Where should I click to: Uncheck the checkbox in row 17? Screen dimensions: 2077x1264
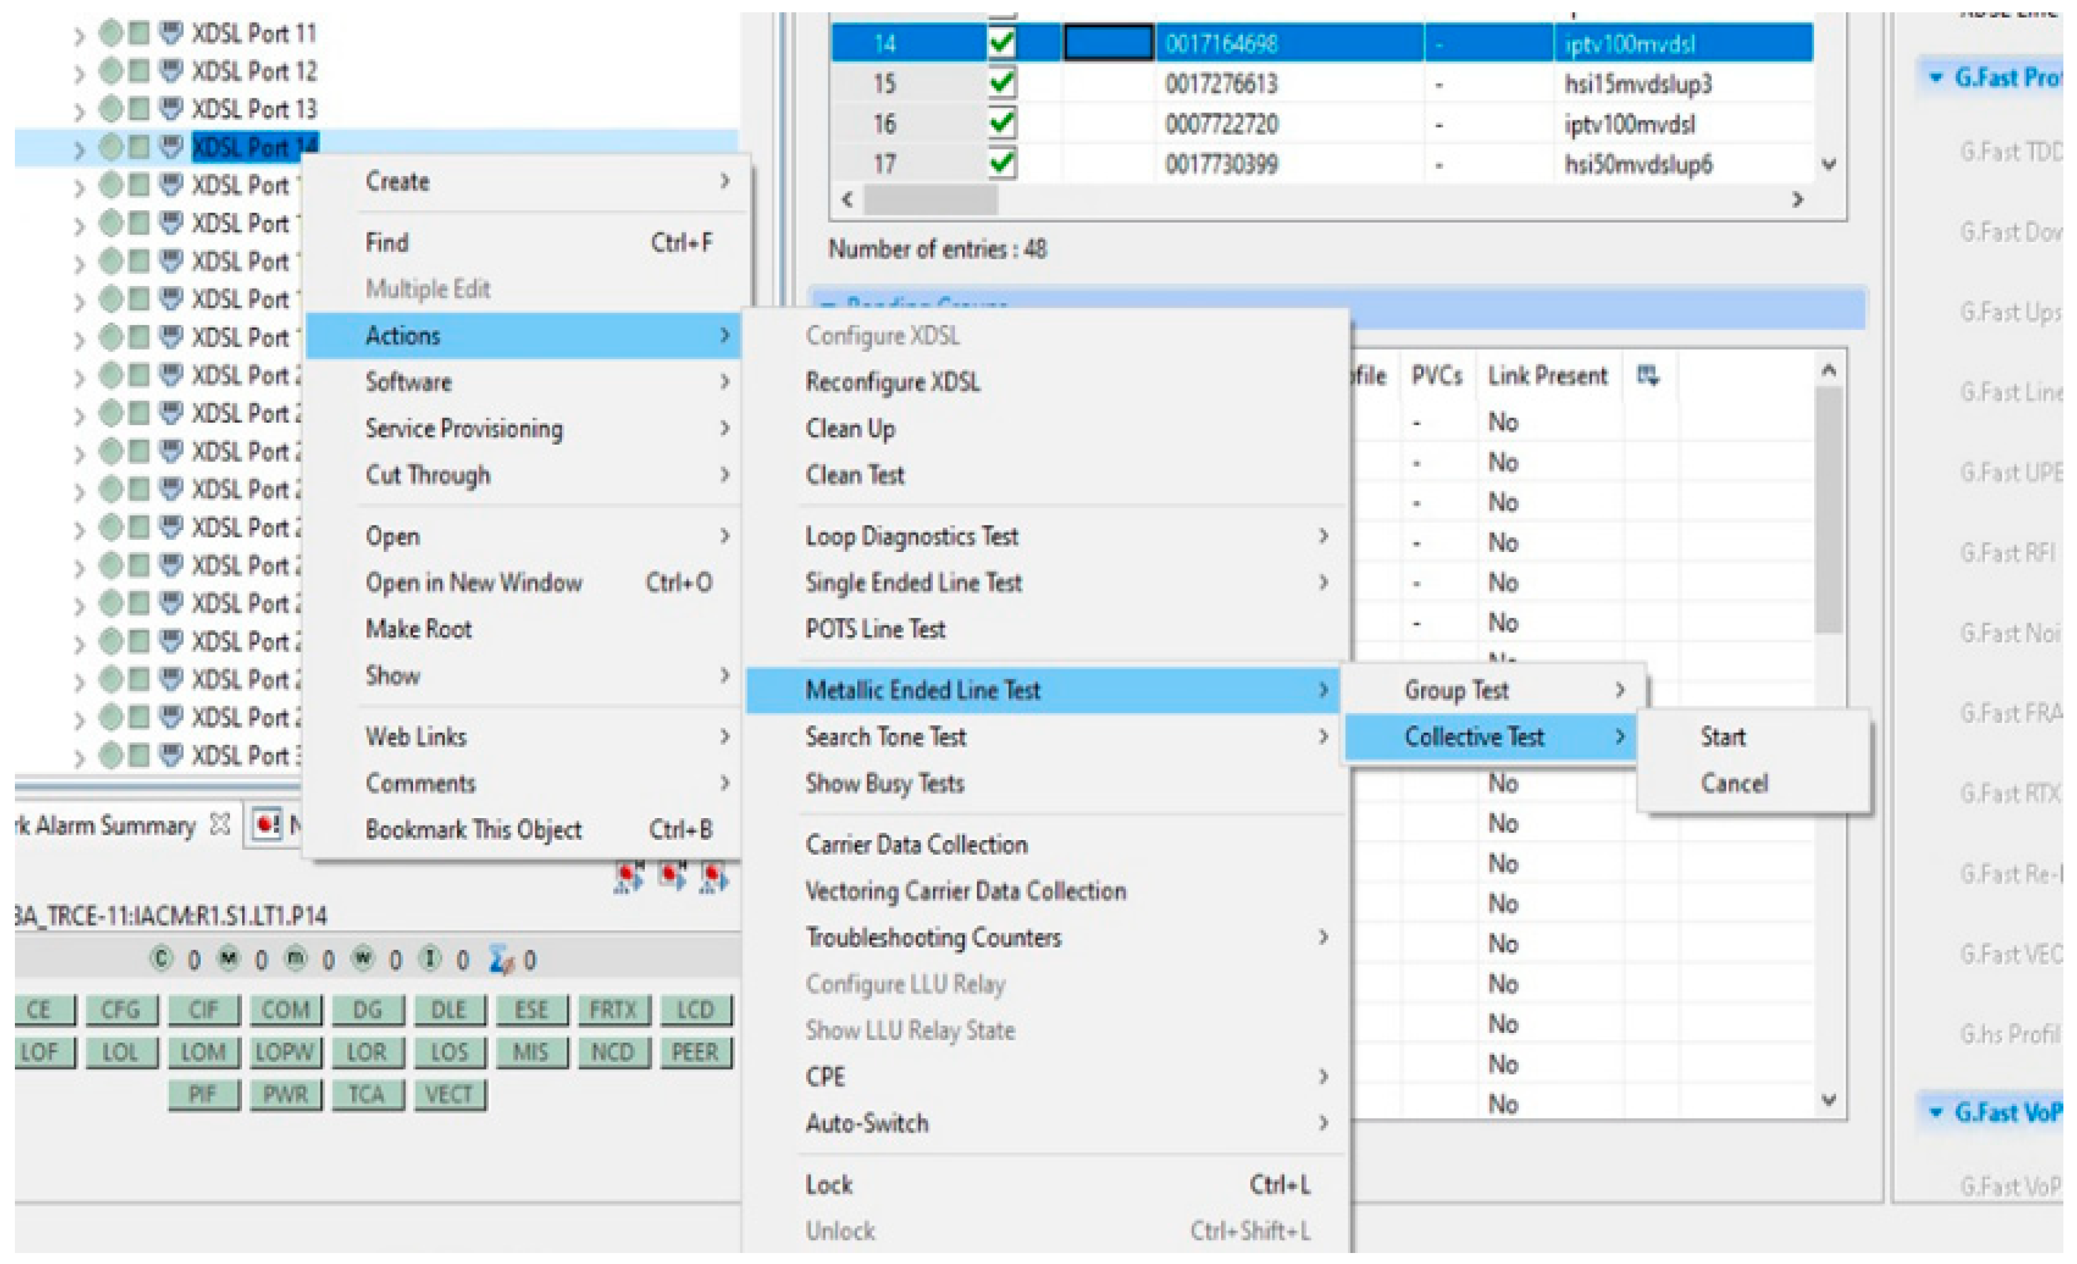tap(1002, 164)
